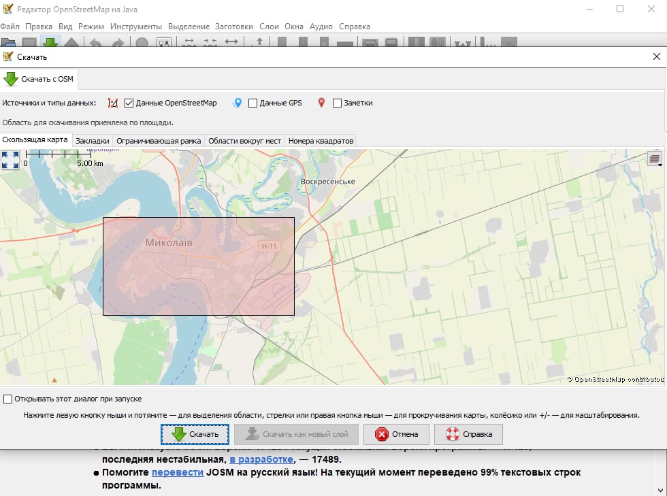This screenshot has width=667, height=496.
Task: Click the red notes marker icon
Action: pos(321,103)
